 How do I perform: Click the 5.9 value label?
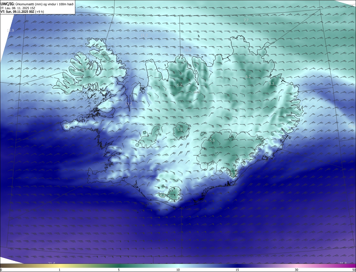tap(179, 130)
